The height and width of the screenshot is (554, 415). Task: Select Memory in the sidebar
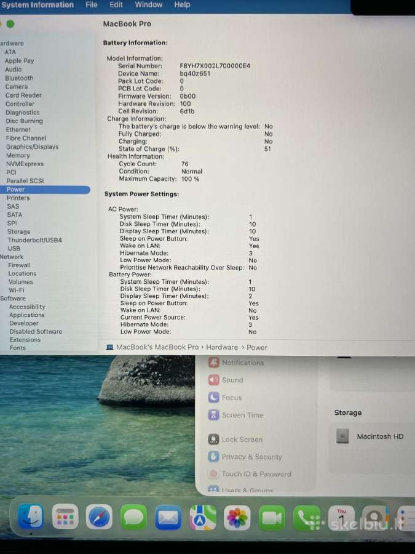18,156
